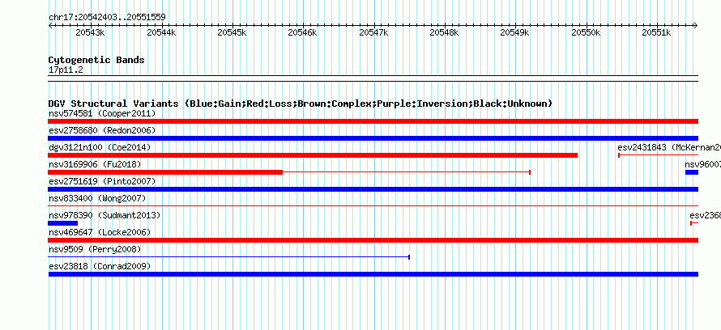Click the small blue nsv9600 gain bar
Image resolution: width=721 pixels, height=330 pixels.
tap(692, 172)
